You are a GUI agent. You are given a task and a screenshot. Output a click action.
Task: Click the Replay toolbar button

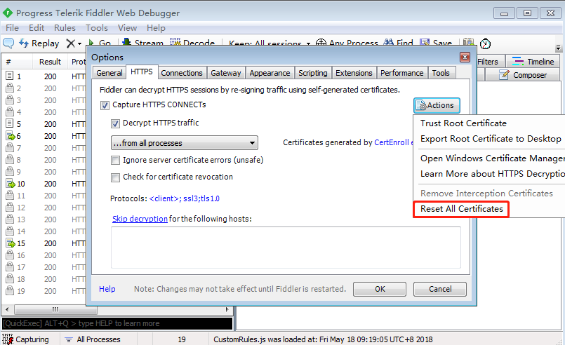click(39, 43)
